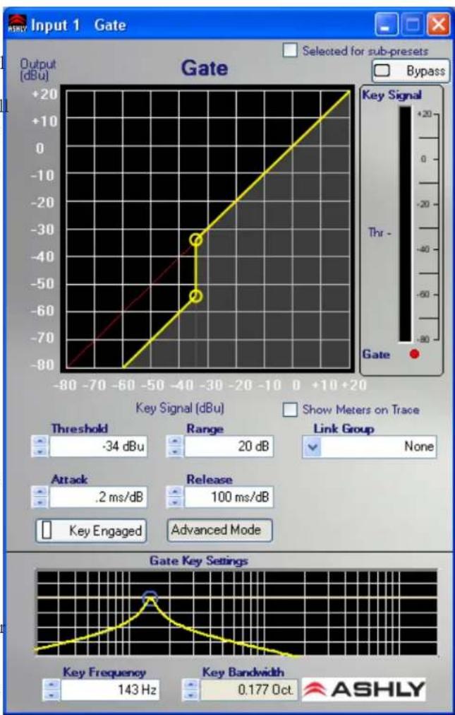
Task: Click the Key Frequency 143 Hz field
Action: tap(110, 690)
